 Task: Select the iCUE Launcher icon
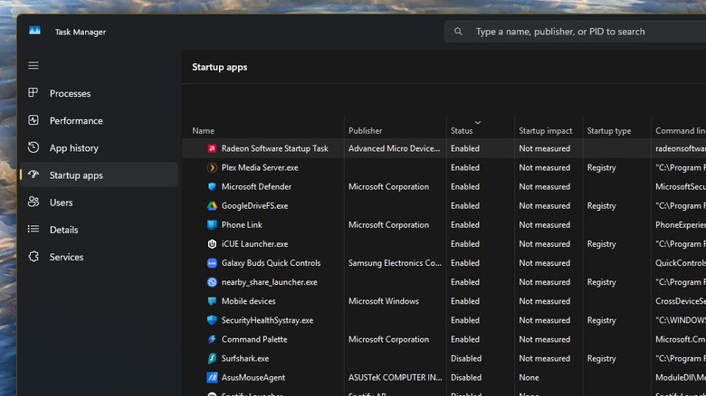[x=212, y=244]
